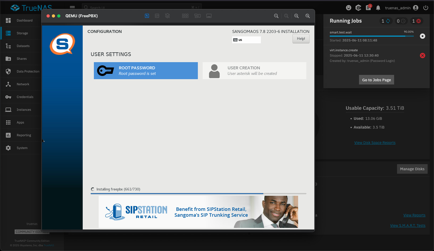The height and width of the screenshot is (251, 434).
Task: Click the feedback smiley face icon
Action: [349, 8]
